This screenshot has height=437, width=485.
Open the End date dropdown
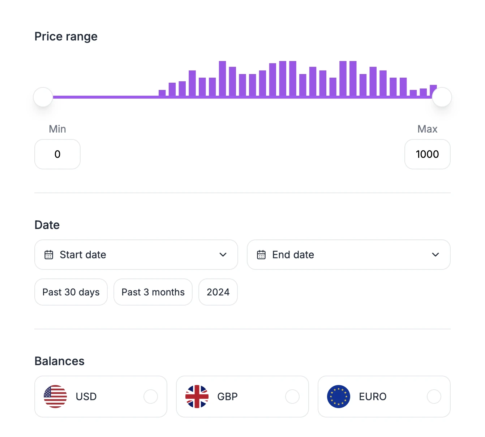tap(348, 255)
